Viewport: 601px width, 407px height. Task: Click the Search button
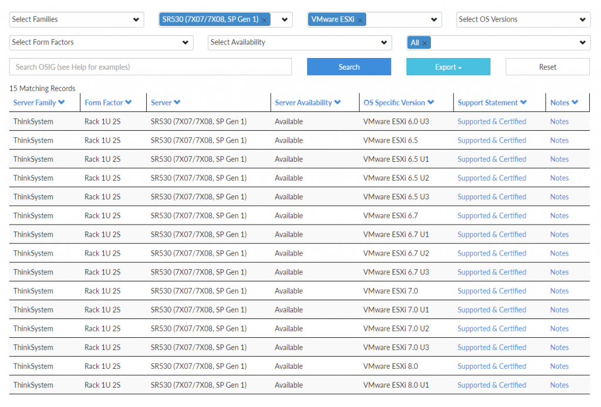349,67
